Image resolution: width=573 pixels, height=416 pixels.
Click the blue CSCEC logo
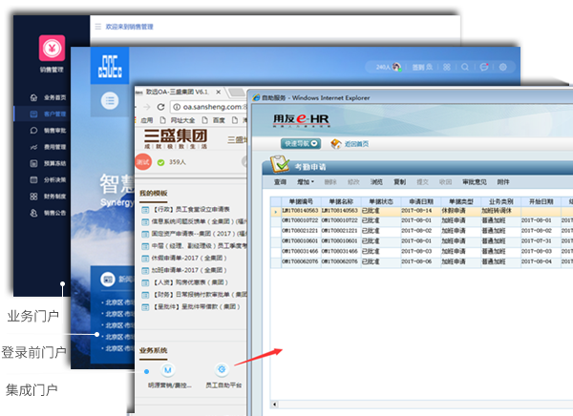pyautogui.click(x=109, y=67)
